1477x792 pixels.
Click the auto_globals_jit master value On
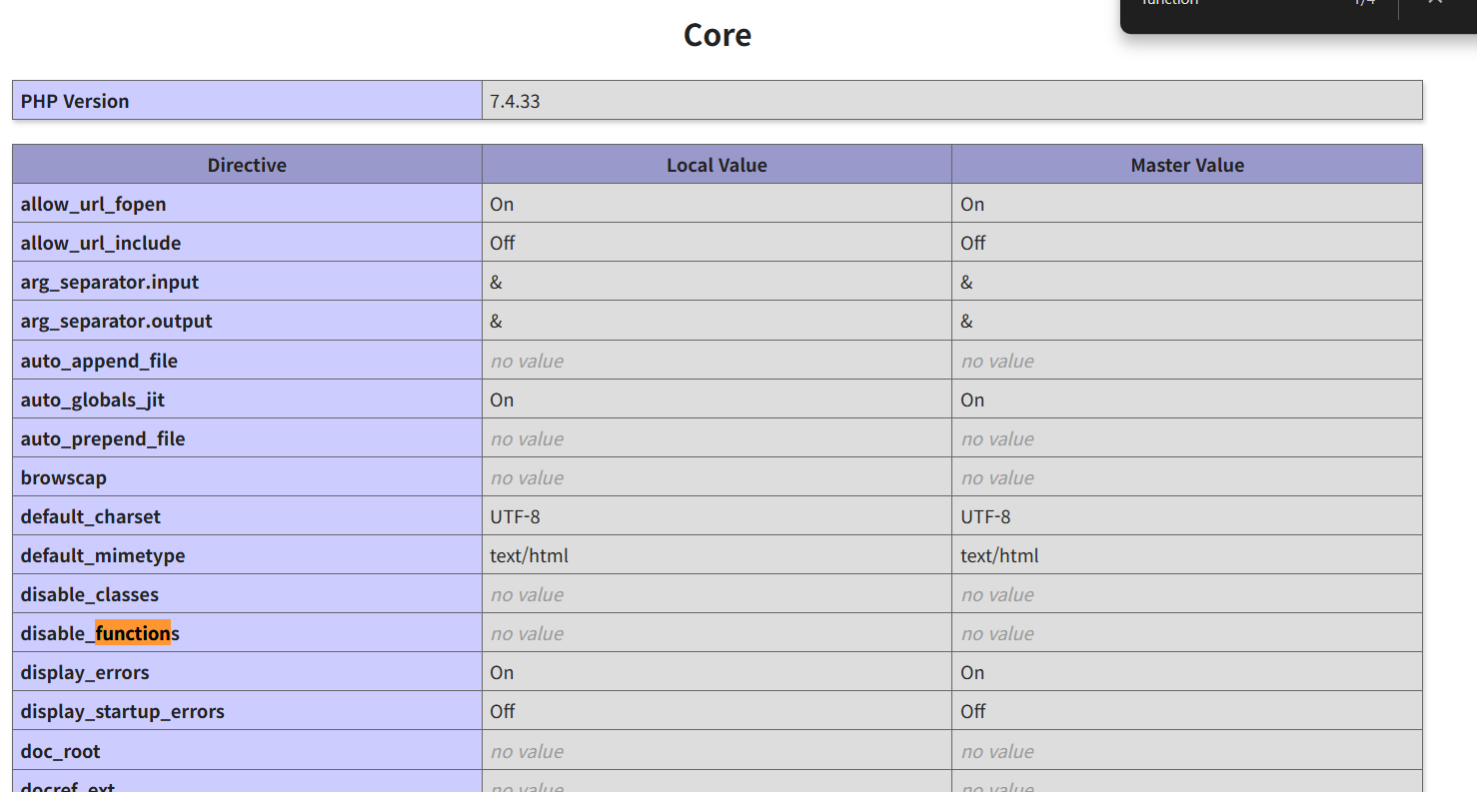coord(972,399)
